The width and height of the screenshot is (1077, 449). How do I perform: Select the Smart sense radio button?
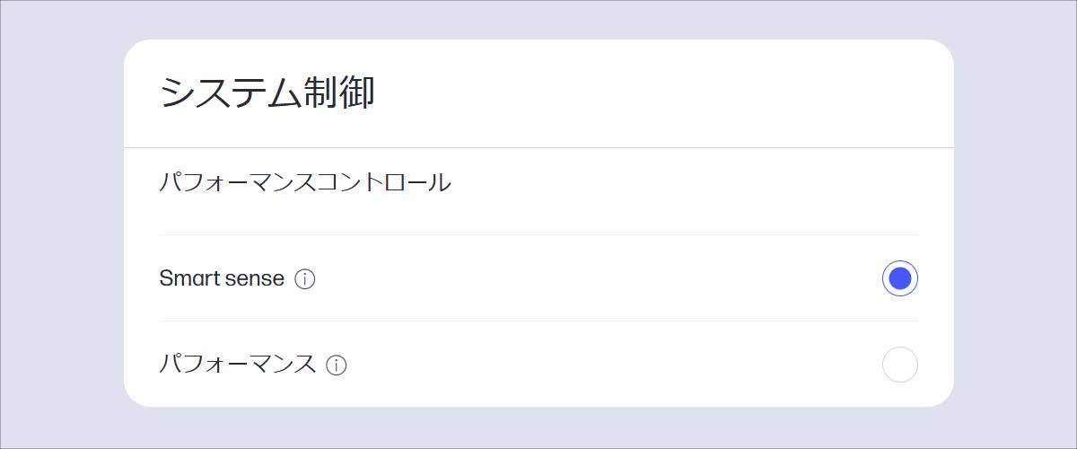tap(899, 279)
